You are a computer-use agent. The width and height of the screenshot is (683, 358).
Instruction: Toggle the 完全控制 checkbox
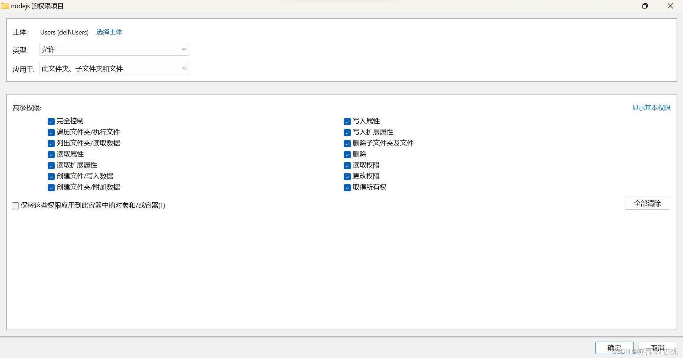51,122
